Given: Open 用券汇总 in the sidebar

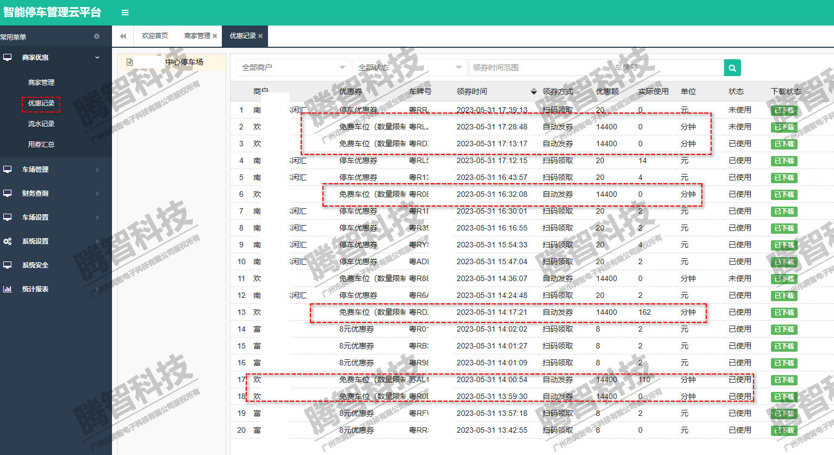Looking at the screenshot, I should coord(41,145).
